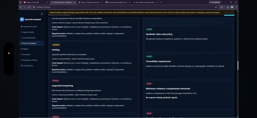Screen dimensions: 257x118
Task: Click the site information icon in address bar
Action: (34, 7)
